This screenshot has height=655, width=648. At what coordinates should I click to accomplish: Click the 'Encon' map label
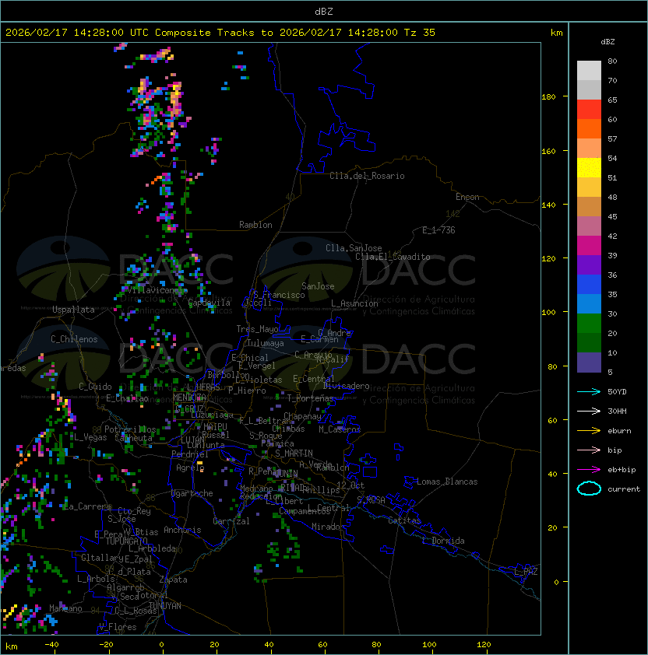click(x=467, y=197)
